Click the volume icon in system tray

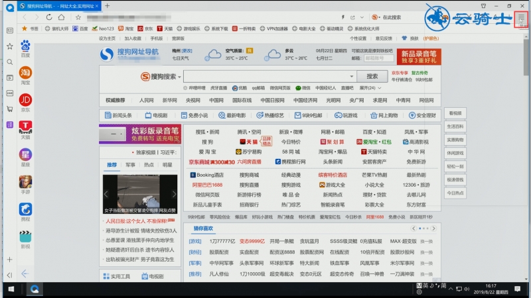[467, 289]
